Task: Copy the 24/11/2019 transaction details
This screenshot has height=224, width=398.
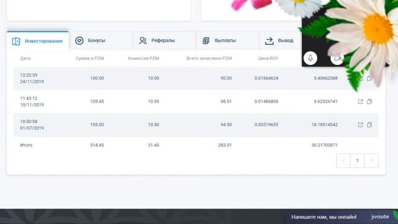Action: 369,78
